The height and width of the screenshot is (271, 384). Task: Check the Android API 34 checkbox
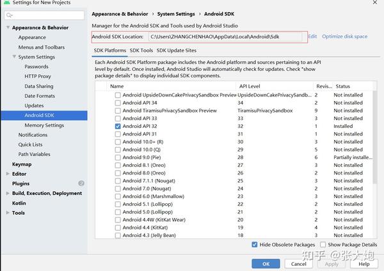(118, 103)
